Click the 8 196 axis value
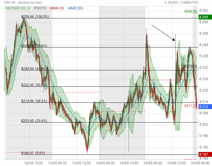The image size is (212, 166). point(204,136)
